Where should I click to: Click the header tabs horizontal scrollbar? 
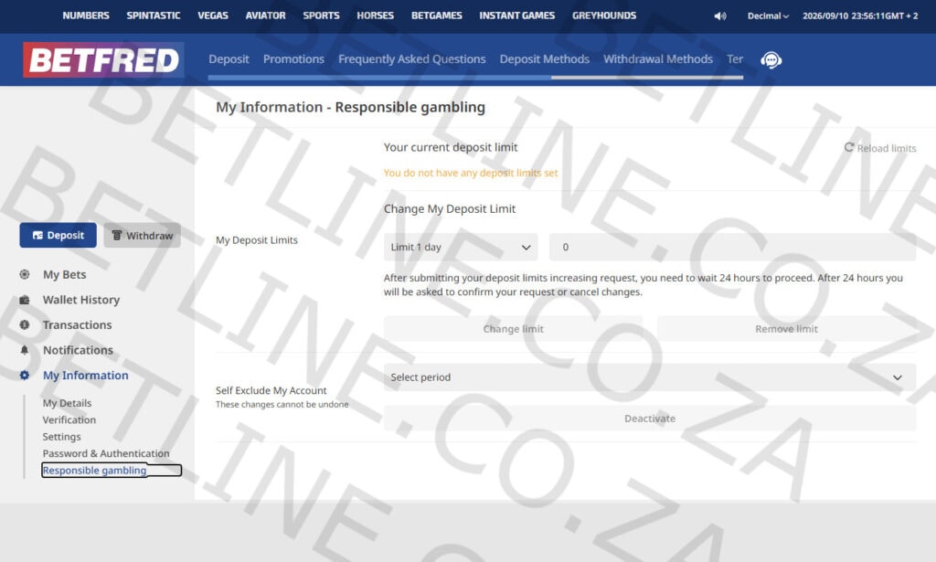(x=475, y=78)
